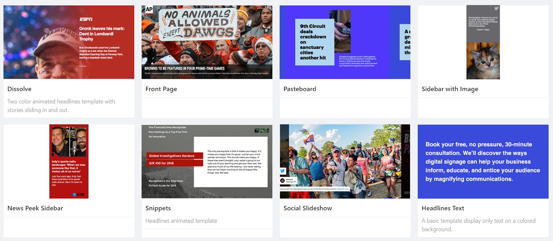Open the Pasteboard template thumbnail
Viewport: 553px width, 241px height.
(345, 42)
